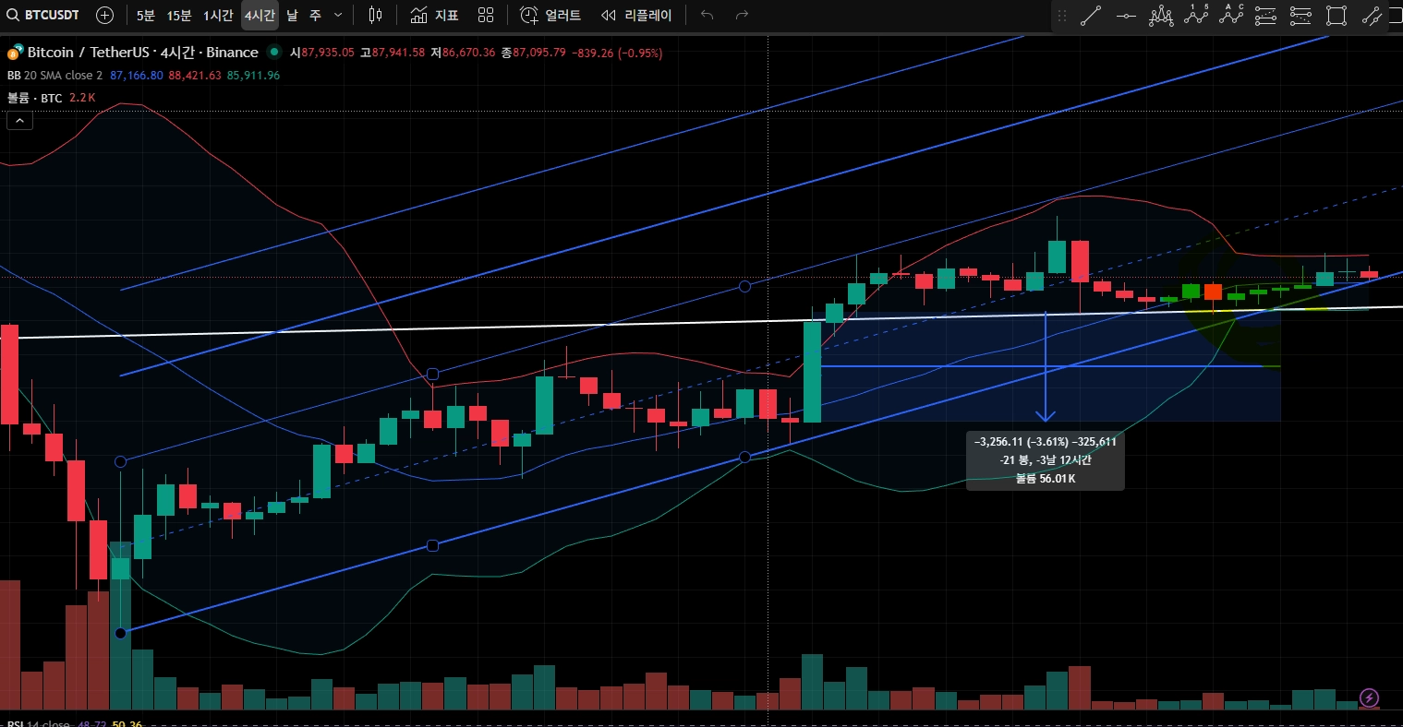Viewport: 1403px width, 727px height.
Task: Select the Head and Shoulders pattern tool
Action: coord(1161,16)
